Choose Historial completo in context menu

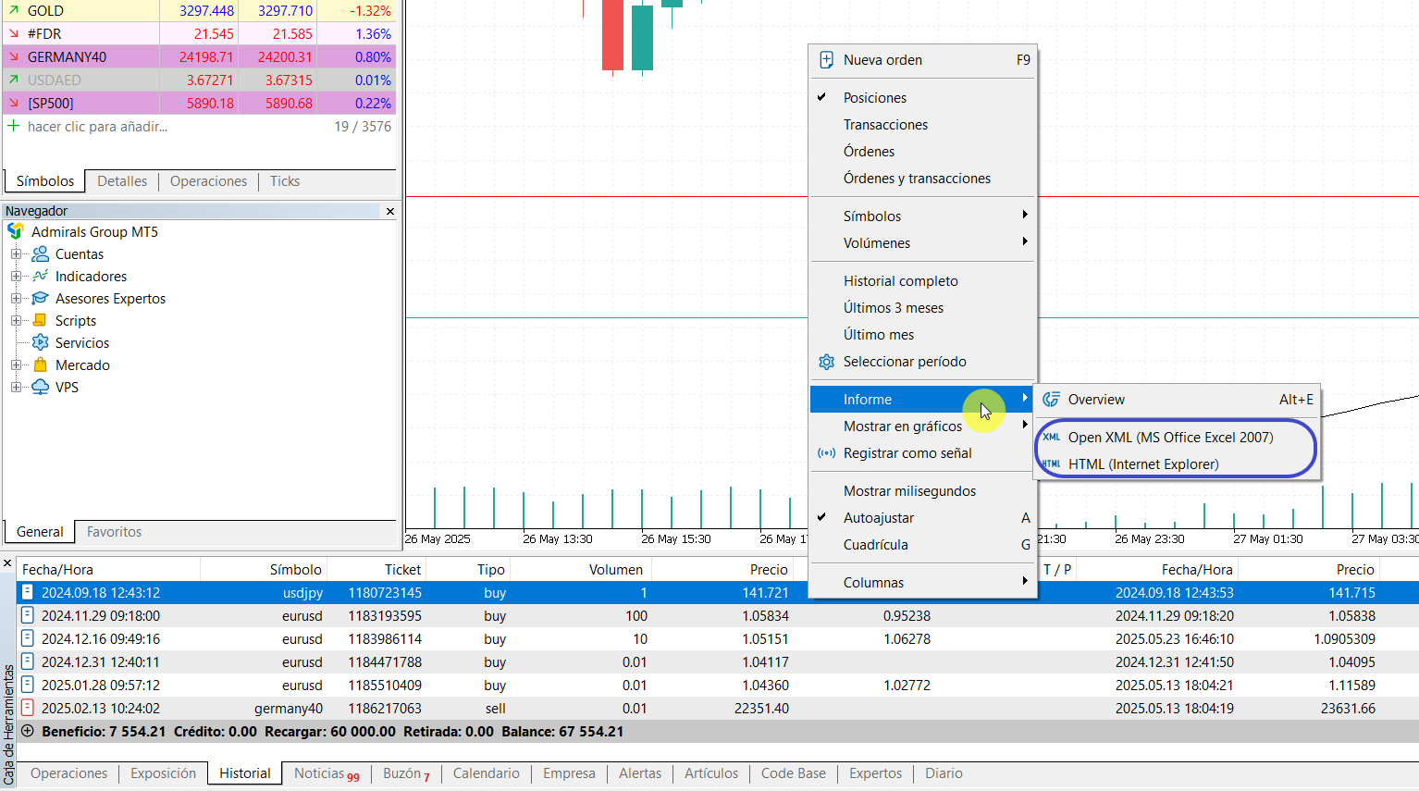pos(921,281)
